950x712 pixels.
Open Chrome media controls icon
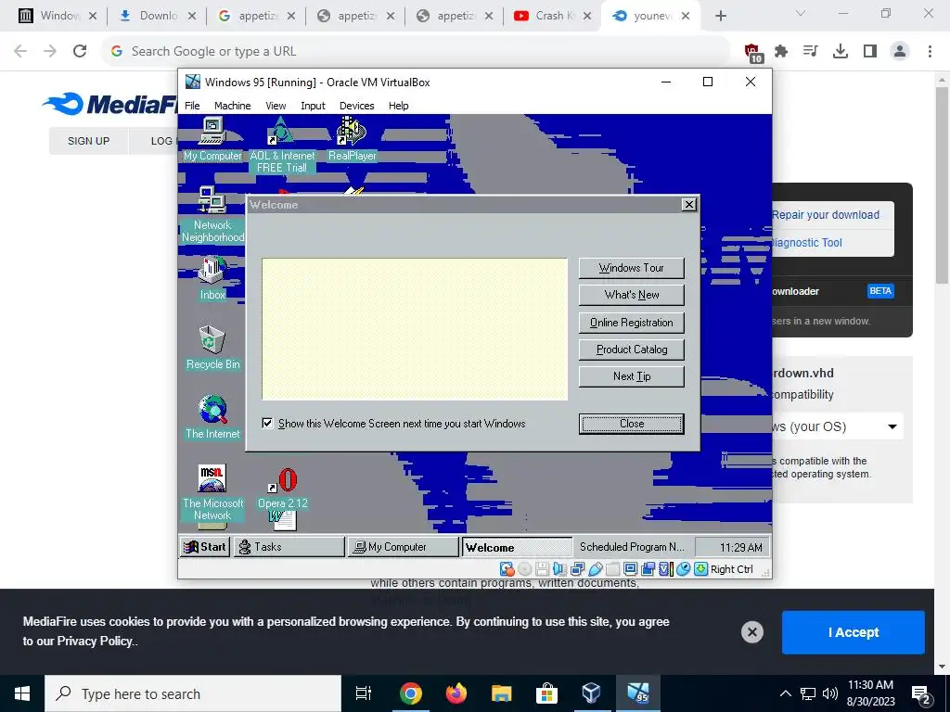click(810, 52)
